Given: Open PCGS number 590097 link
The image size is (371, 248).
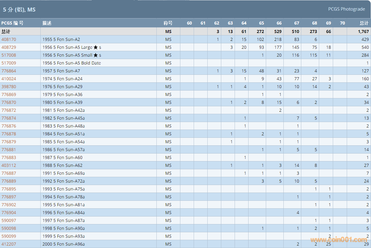Looking at the screenshot, I should (x=9, y=220).
